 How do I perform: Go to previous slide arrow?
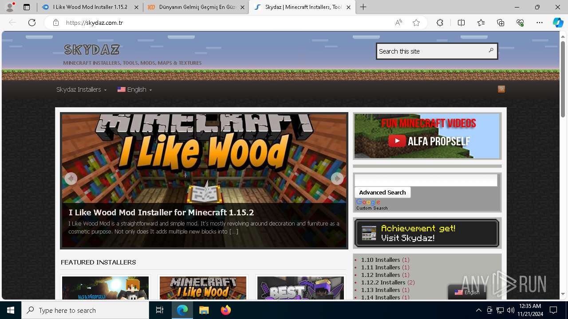point(71,179)
